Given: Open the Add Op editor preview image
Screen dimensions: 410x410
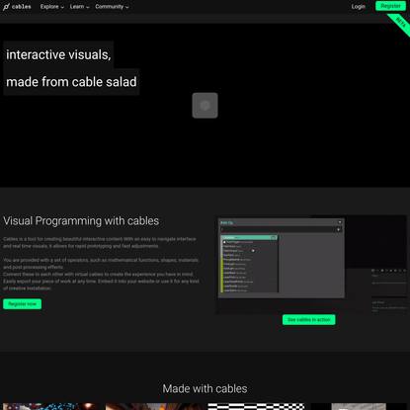Looking at the screenshot, I should (310, 265).
